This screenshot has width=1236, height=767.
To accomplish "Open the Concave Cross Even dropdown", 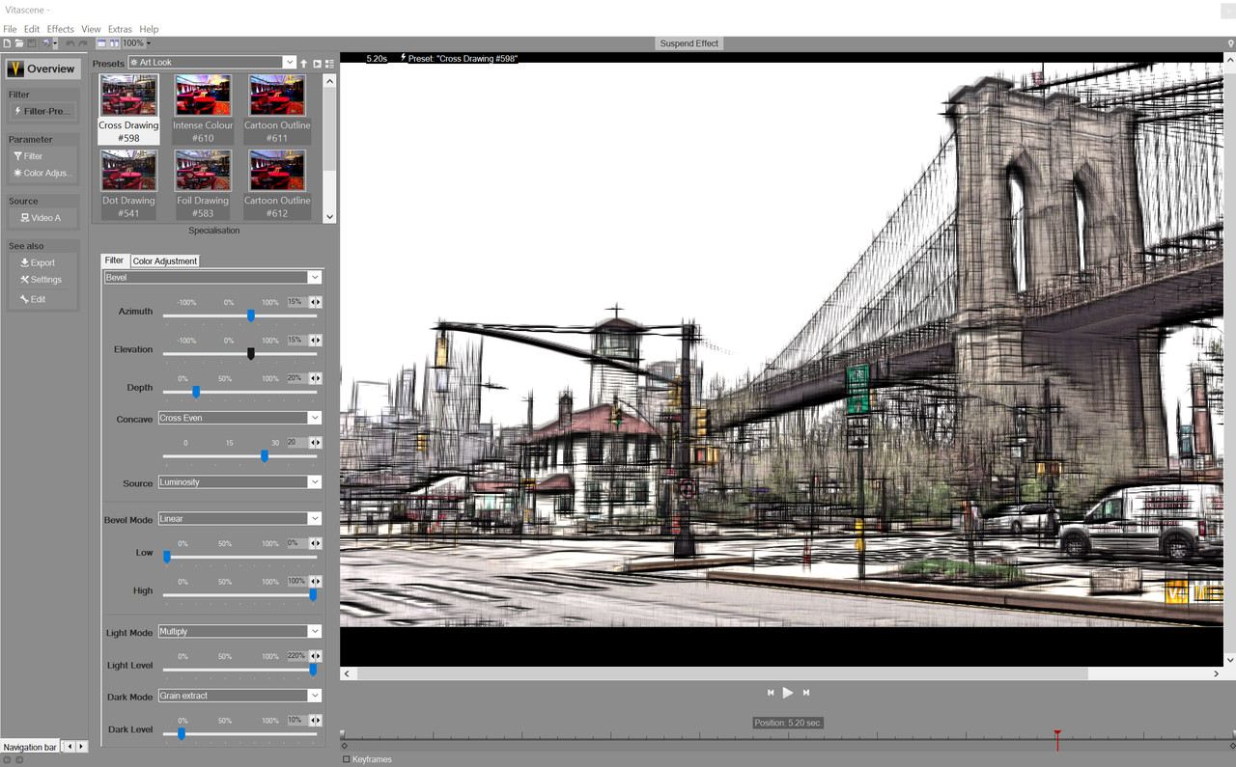I will [x=314, y=419].
